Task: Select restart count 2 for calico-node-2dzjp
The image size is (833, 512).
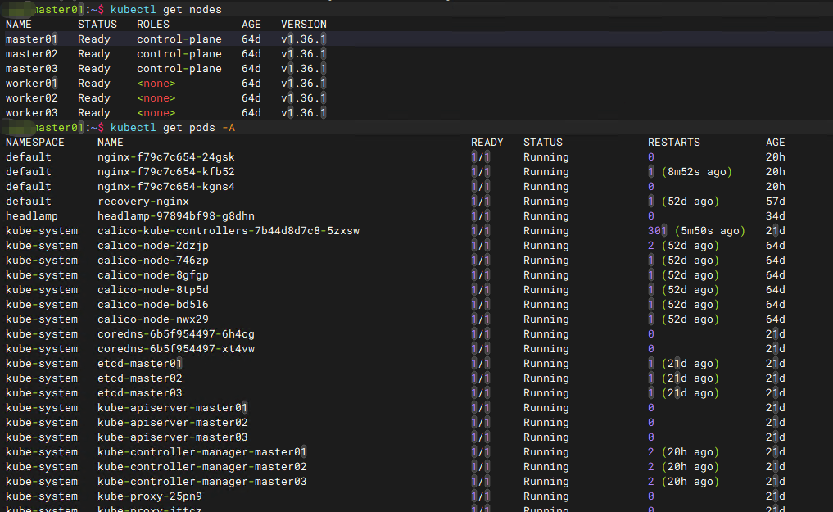Action: [651, 246]
